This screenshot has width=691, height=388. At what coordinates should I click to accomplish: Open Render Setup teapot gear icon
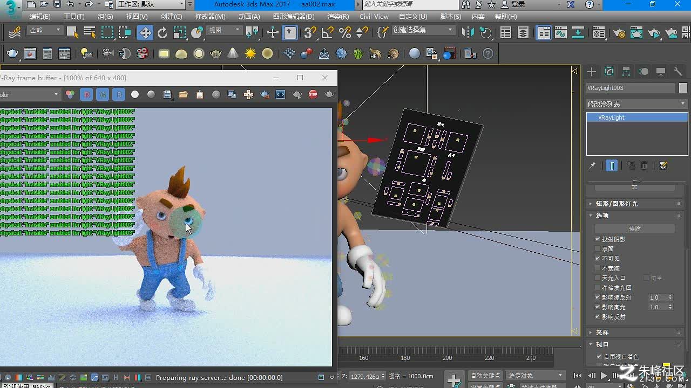point(619,33)
